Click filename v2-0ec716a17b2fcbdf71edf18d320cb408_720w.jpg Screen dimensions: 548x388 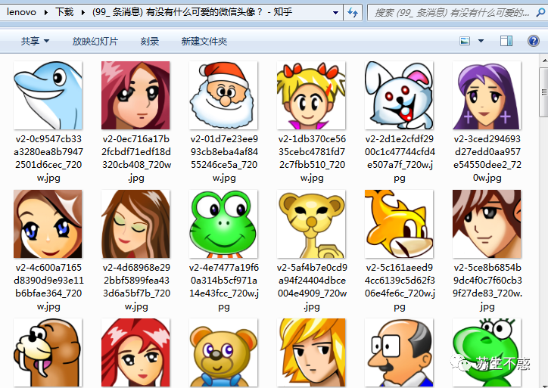click(x=136, y=158)
